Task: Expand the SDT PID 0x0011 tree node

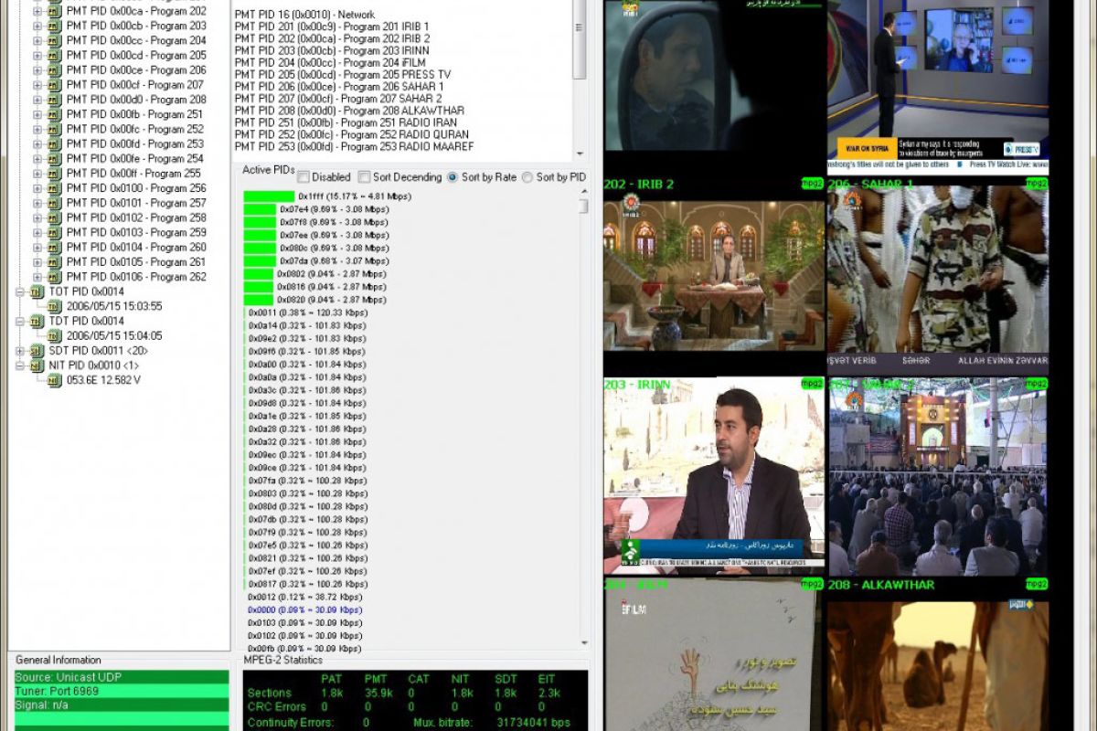Action: pos(20,351)
